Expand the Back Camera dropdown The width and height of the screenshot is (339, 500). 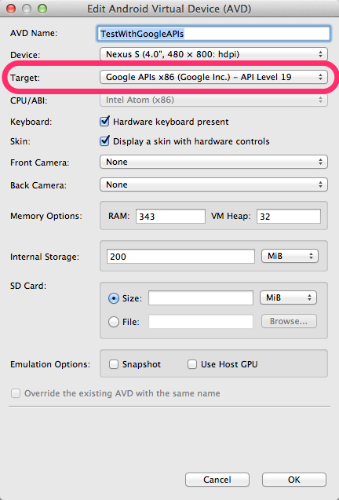213,184
